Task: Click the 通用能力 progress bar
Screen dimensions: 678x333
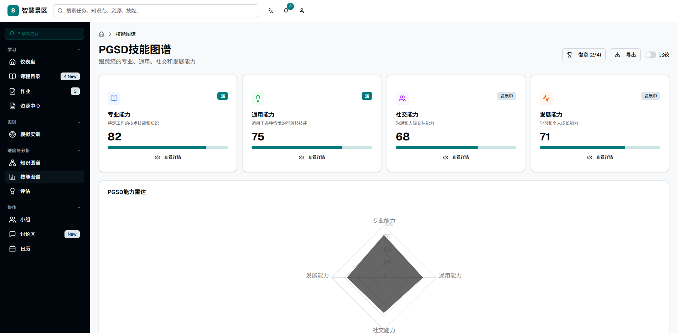Action: tap(312, 147)
